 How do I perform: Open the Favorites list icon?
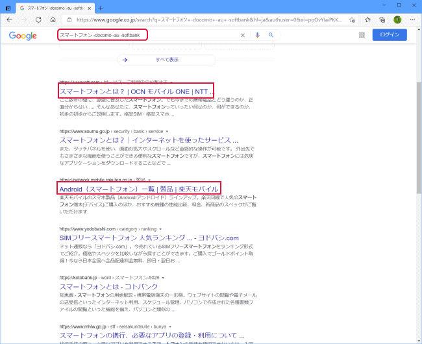367,19
